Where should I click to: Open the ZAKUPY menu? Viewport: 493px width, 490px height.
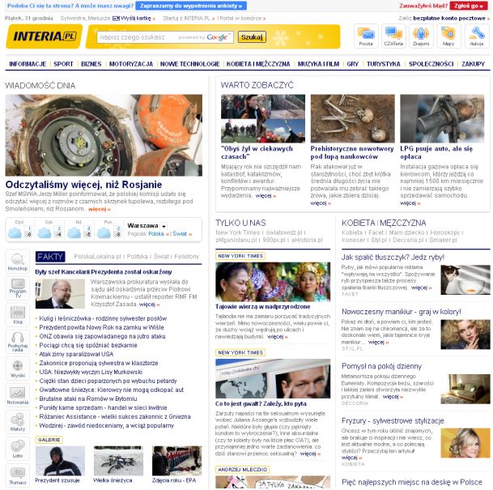[473, 64]
